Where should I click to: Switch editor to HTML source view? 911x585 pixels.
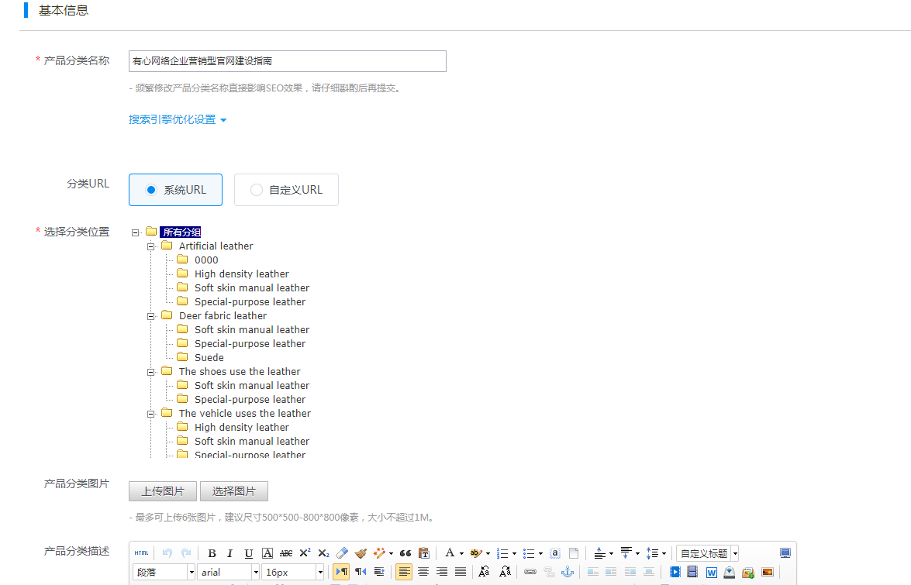point(141,553)
